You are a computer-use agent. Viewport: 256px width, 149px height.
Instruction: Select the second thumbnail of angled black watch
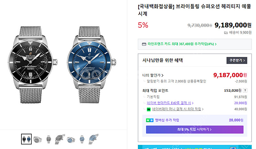coord(37,139)
